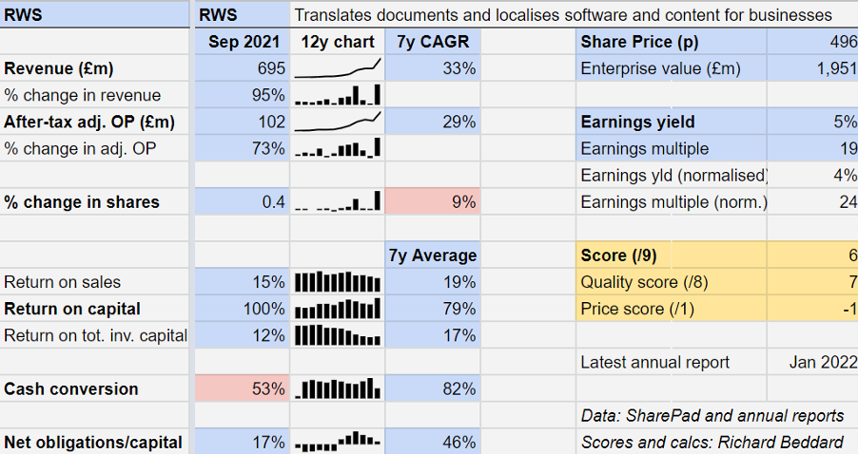
Task: Select the 19% return on sales average
Action: 433,282
